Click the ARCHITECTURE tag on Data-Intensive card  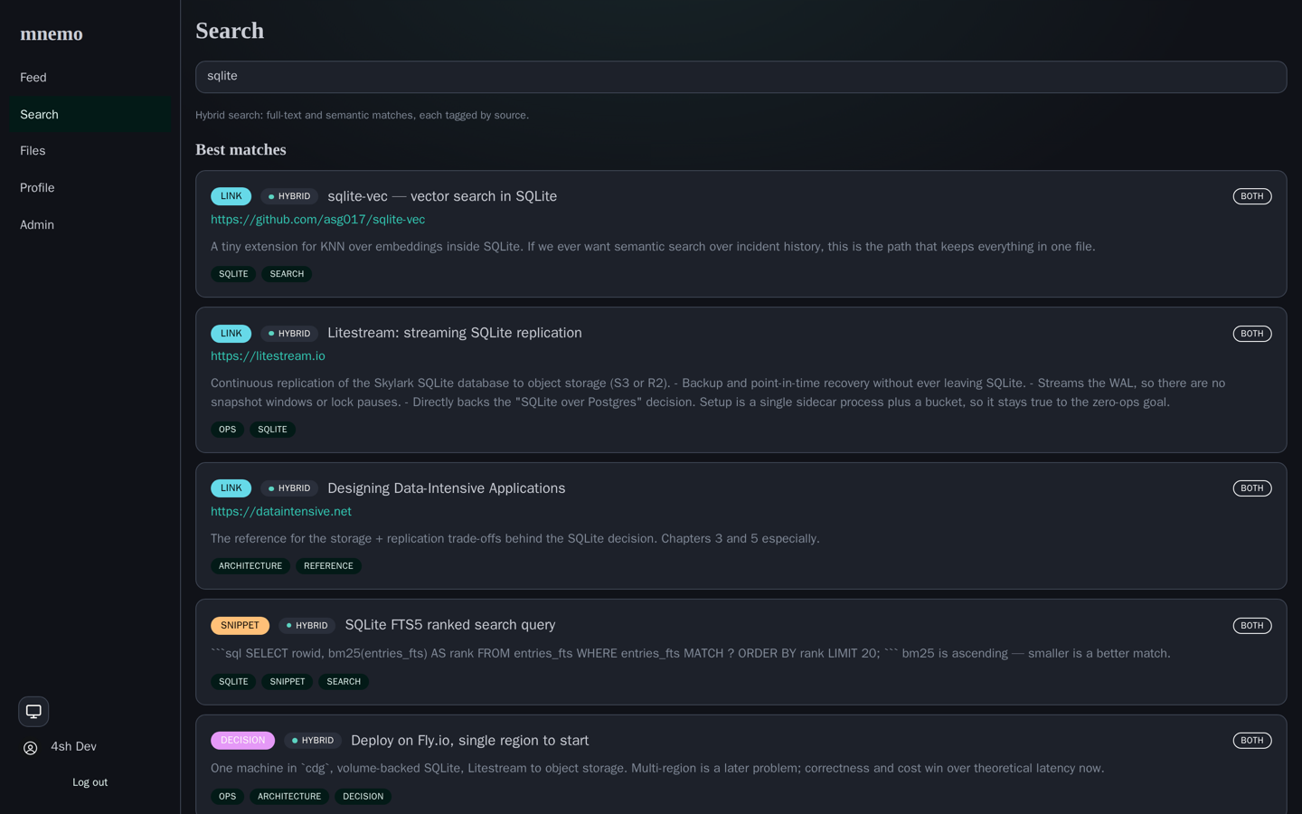coord(250,566)
